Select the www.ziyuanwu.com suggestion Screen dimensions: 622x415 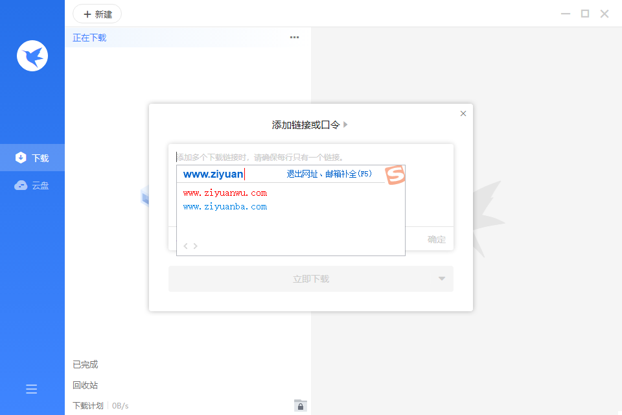click(x=225, y=192)
